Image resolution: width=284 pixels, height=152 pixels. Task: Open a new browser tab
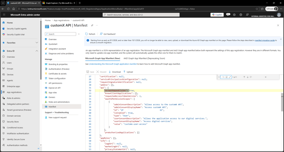point(80,3)
